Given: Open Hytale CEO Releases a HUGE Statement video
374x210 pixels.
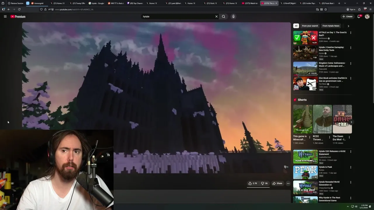Looking at the screenshot, I should click(x=305, y=157).
